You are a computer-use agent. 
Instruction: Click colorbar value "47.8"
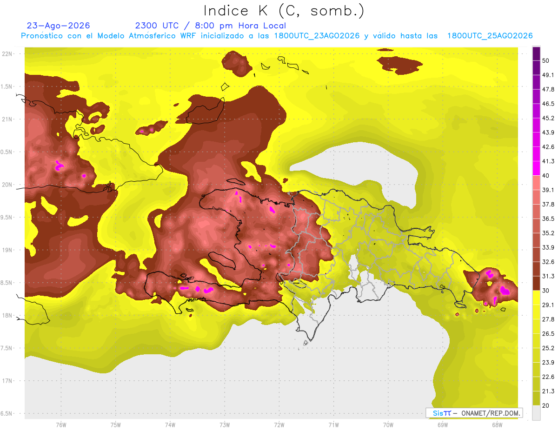(x=548, y=89)
